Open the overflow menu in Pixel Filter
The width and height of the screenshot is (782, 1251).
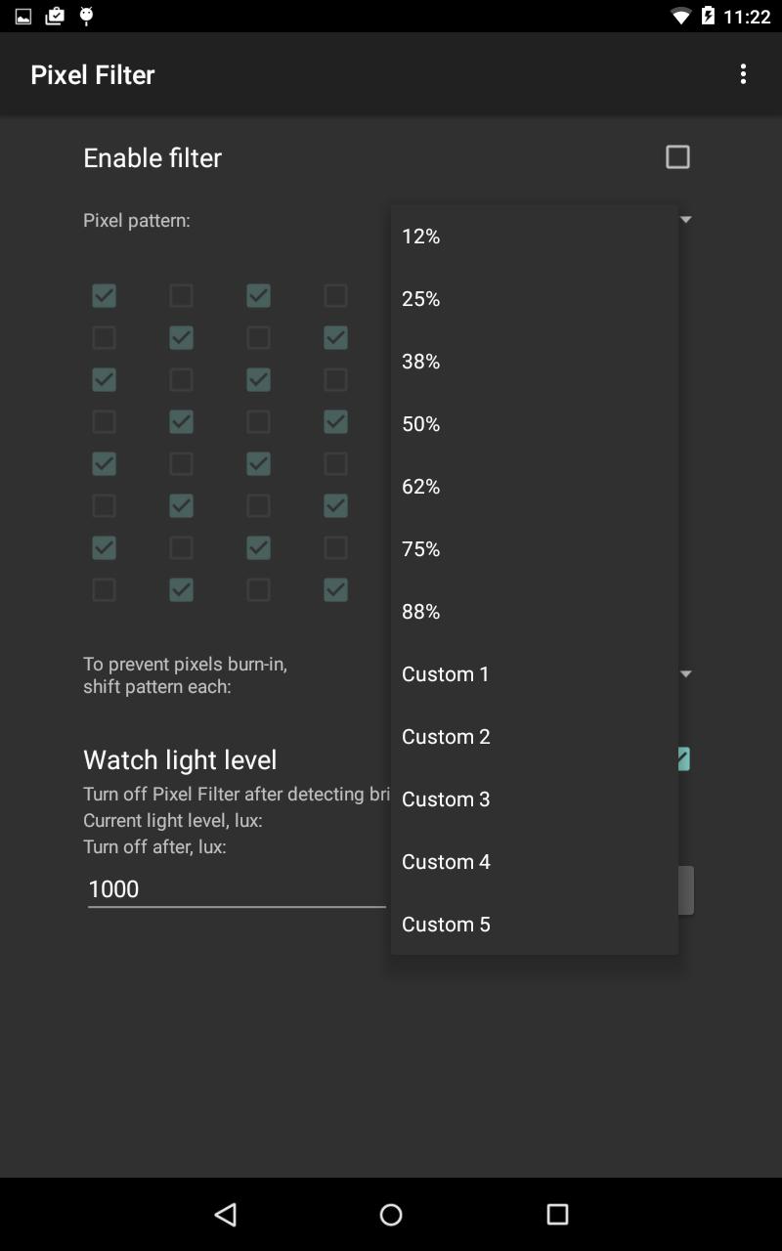pyautogui.click(x=744, y=73)
